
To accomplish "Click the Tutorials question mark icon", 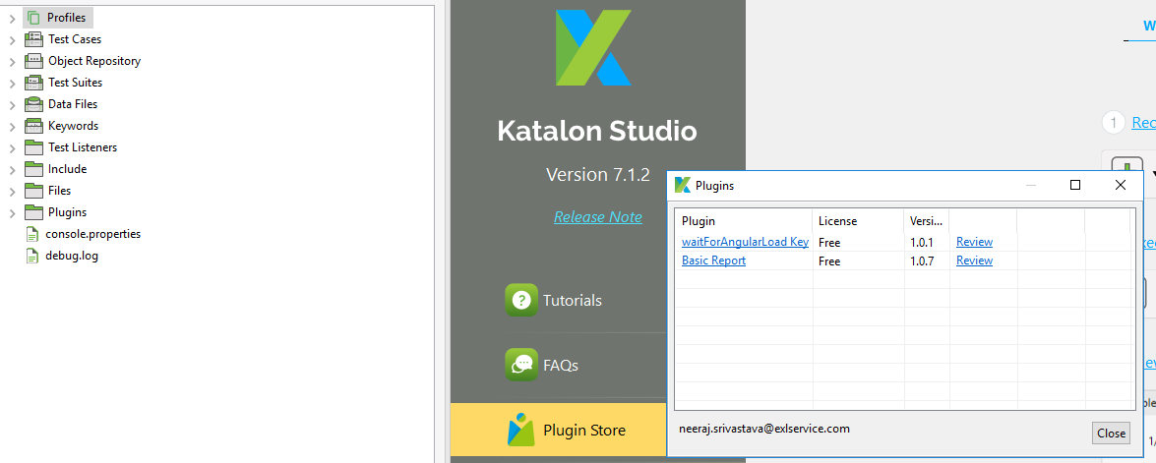I will [x=521, y=300].
